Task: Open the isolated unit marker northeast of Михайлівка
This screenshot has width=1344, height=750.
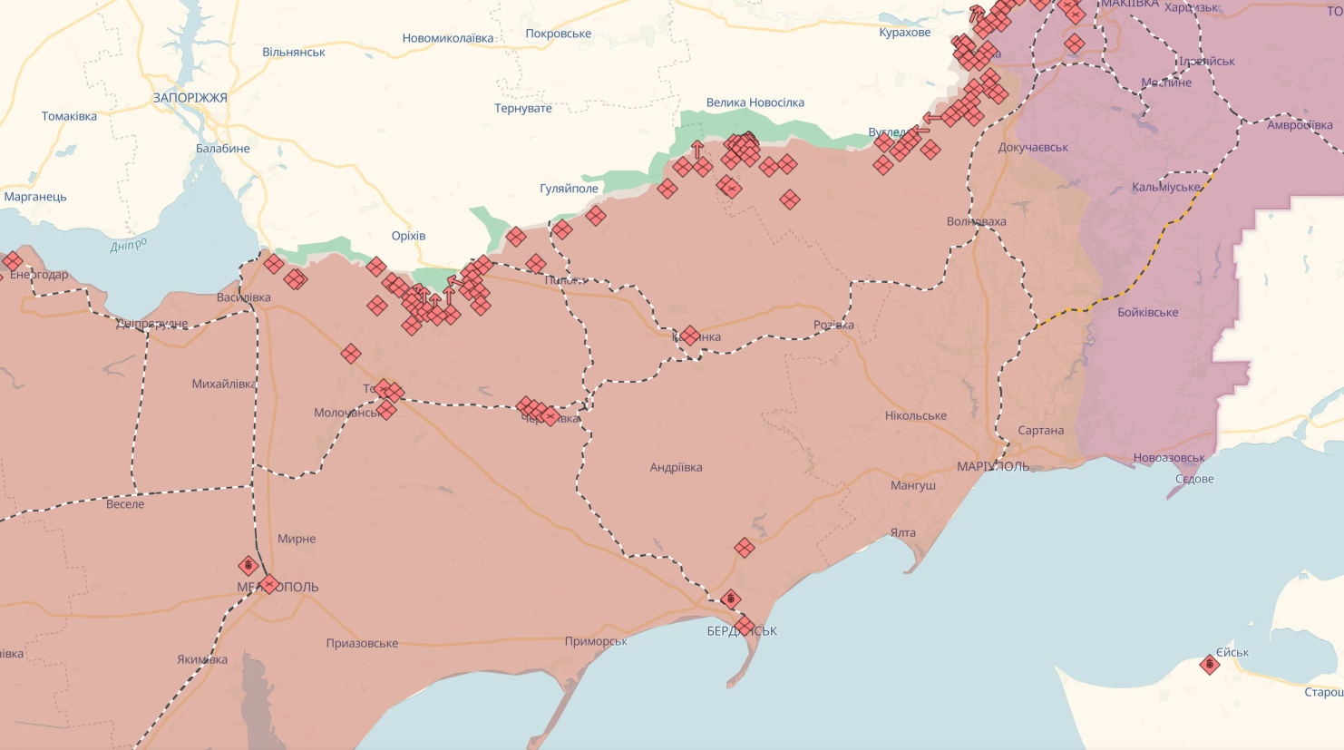Action: coord(351,354)
